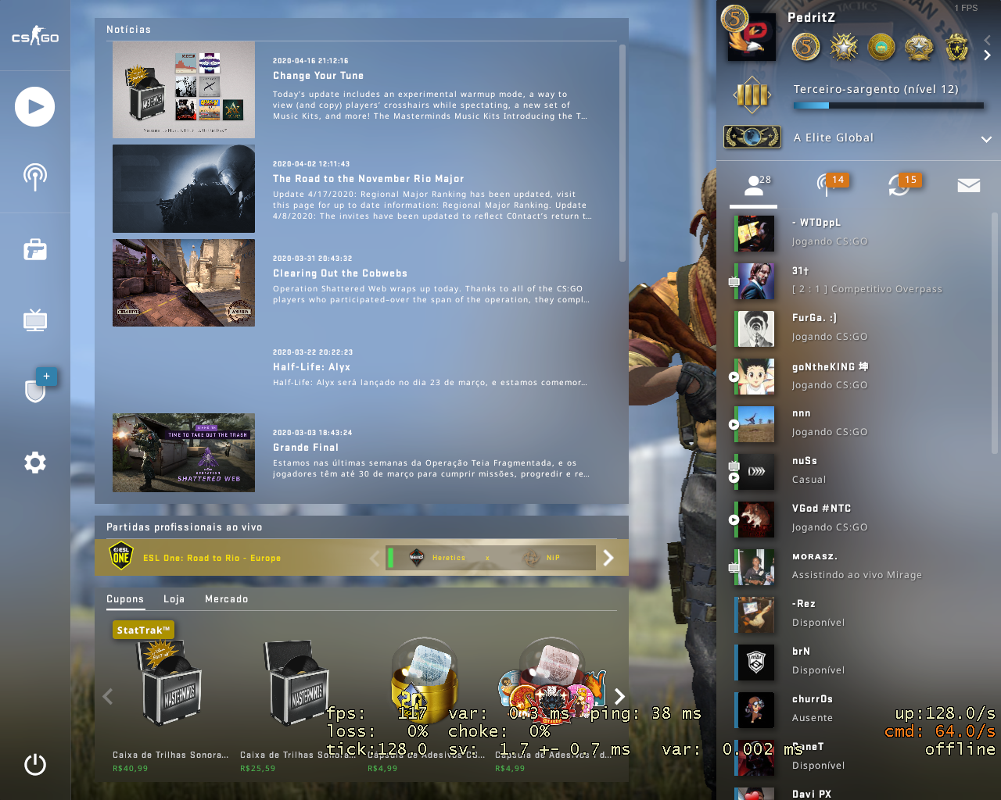Open ESL One: Road to Rio - Europe
The height and width of the screenshot is (800, 1001).
click(212, 558)
